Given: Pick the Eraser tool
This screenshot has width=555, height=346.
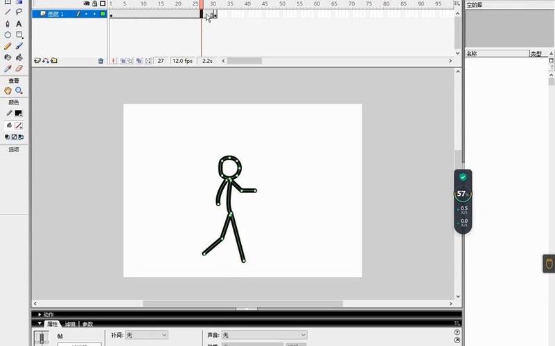Looking at the screenshot, I should pos(19,69).
